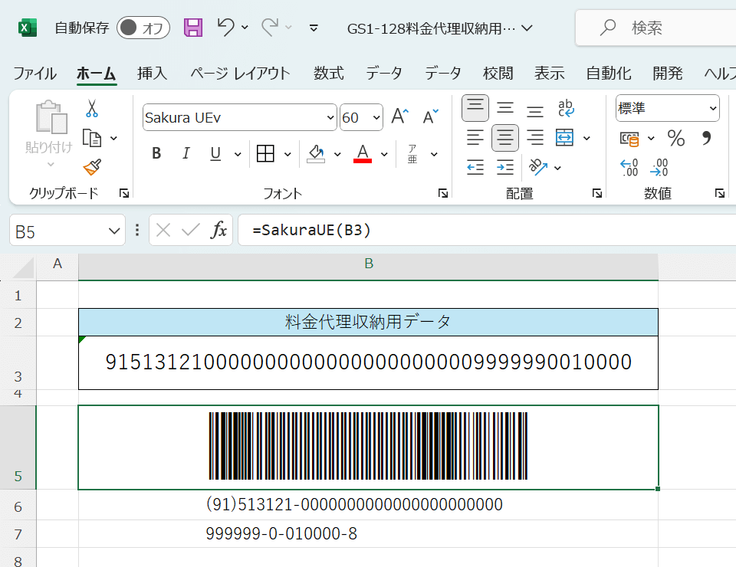Click the Copy icon
The height and width of the screenshot is (567, 736).
[92, 139]
